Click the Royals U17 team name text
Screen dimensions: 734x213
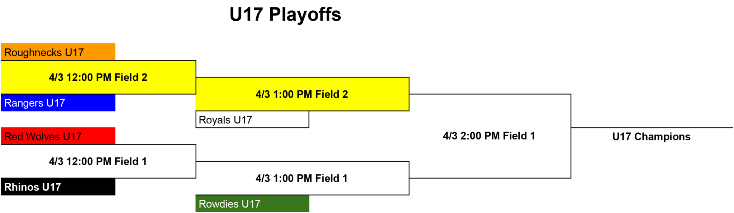coord(225,120)
